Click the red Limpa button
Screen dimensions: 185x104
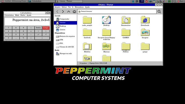point(46,28)
